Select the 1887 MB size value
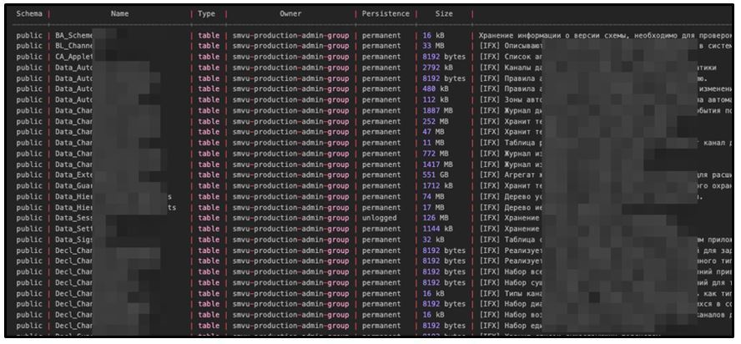741x344 pixels. (x=438, y=111)
